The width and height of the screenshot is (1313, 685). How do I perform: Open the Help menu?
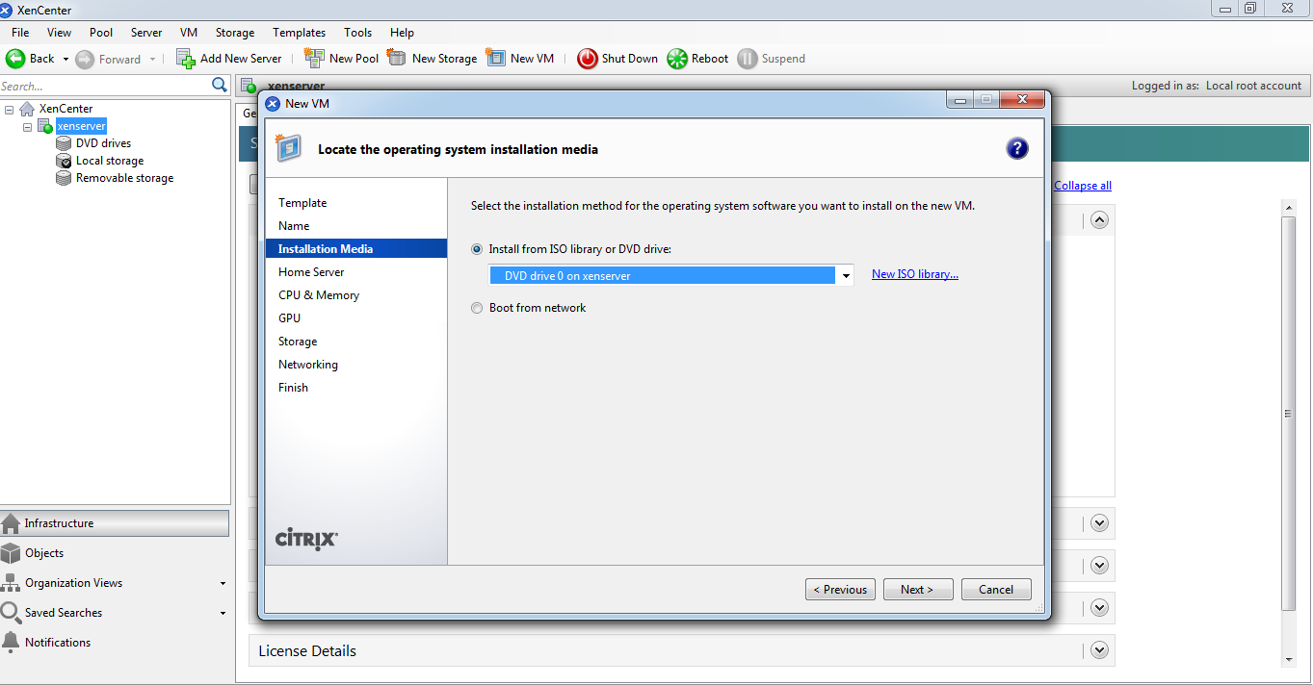tap(402, 33)
